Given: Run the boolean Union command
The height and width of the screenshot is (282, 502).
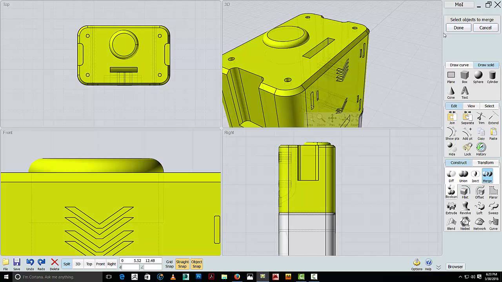Looking at the screenshot, I should tap(463, 176).
